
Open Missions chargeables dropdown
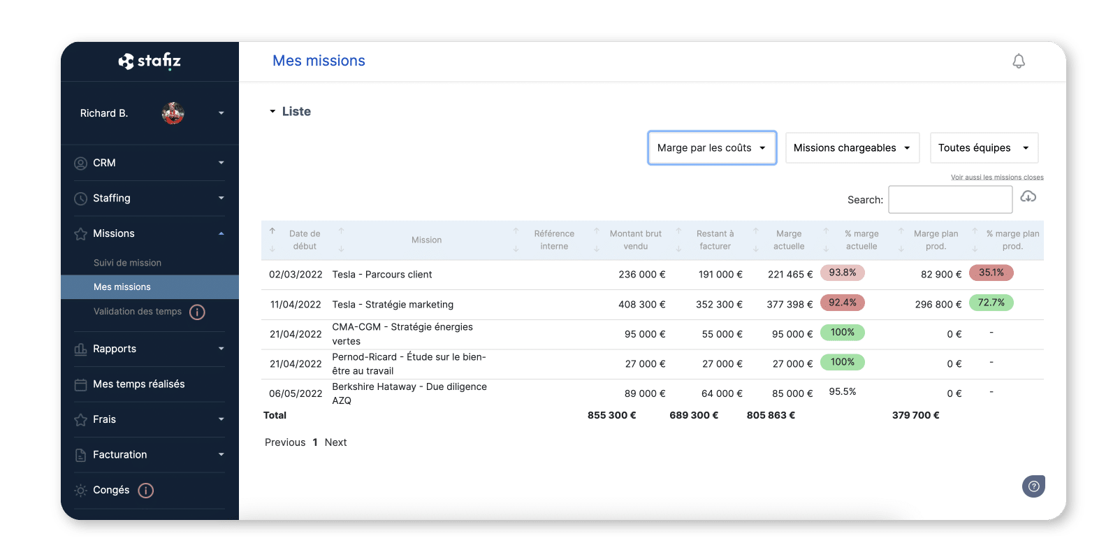(x=852, y=148)
